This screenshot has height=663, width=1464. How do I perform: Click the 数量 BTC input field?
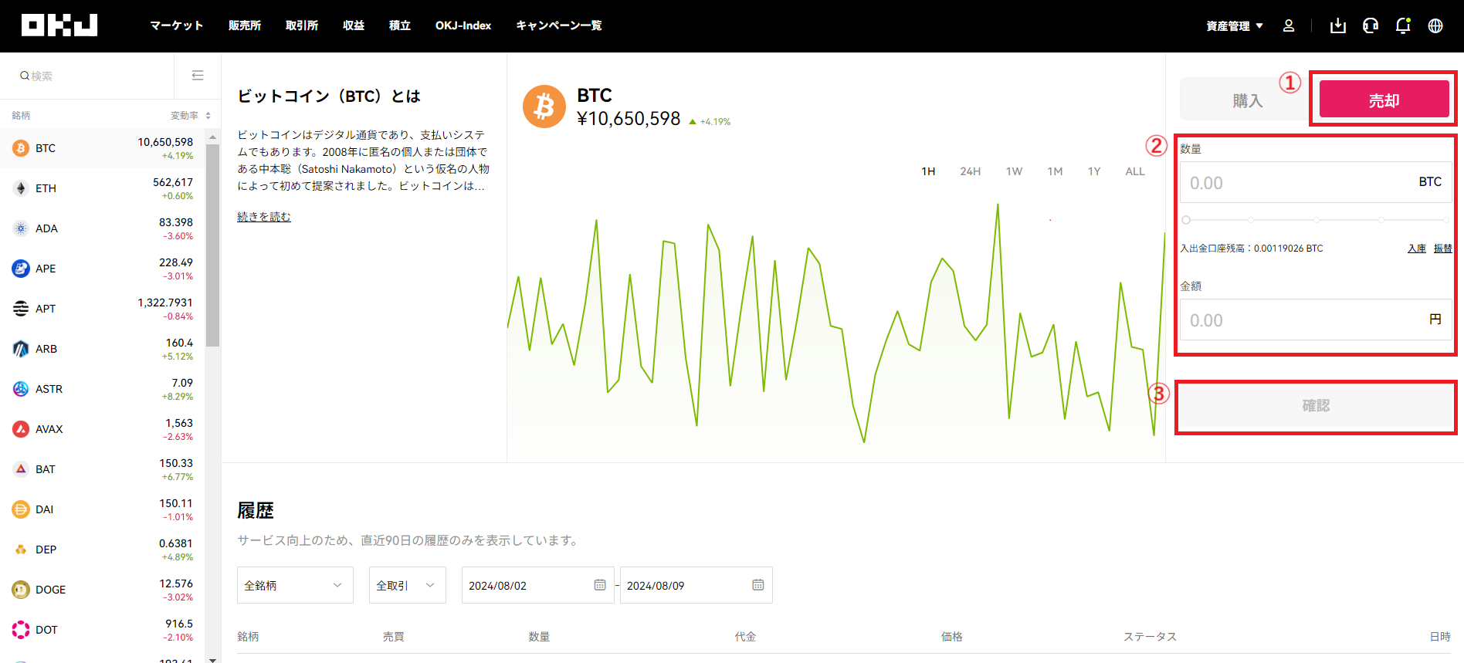(1316, 182)
